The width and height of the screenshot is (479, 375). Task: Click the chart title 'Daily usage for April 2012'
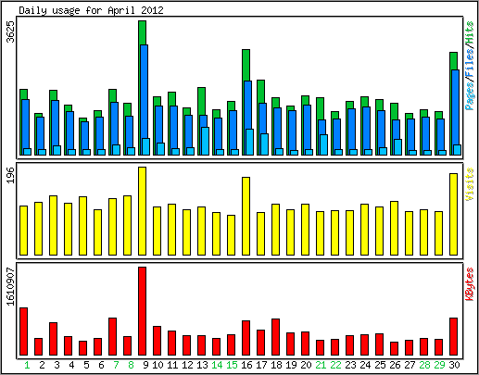pyautogui.click(x=91, y=10)
